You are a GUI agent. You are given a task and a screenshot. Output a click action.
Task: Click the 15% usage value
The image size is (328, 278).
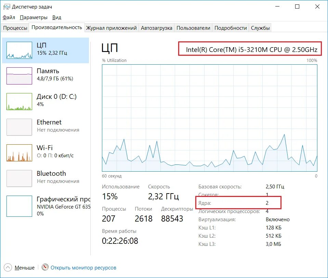[110, 196]
